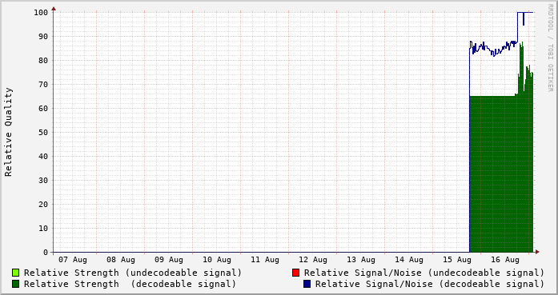Click the 07 Aug date label
558x295 pixels.
[x=73, y=260]
